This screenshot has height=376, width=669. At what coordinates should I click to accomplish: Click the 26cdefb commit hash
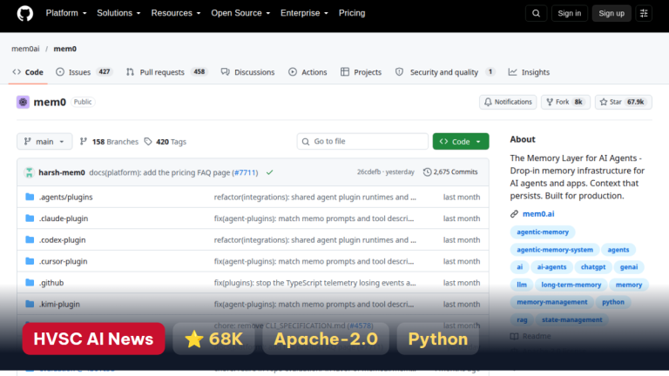pos(368,172)
